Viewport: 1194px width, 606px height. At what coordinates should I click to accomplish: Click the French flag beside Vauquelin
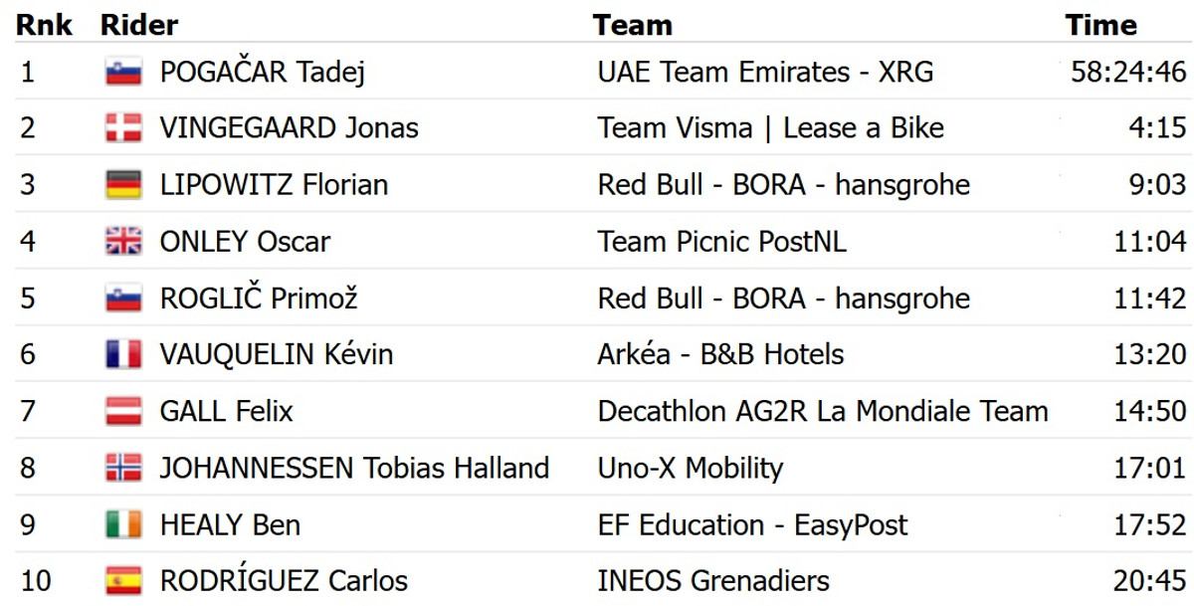(123, 354)
